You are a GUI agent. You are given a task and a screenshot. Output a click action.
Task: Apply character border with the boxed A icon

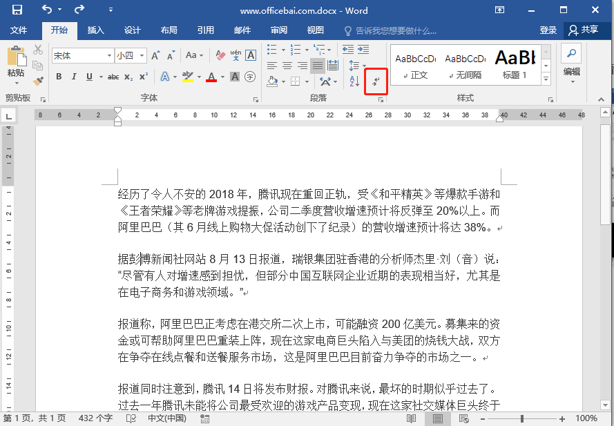tap(251, 55)
